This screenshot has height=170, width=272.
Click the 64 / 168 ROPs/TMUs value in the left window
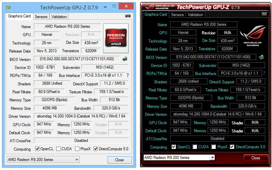[x=45, y=75]
